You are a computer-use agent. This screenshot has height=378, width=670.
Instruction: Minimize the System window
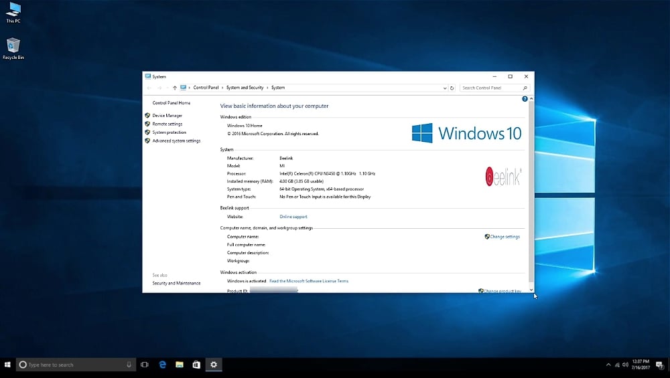(x=494, y=76)
